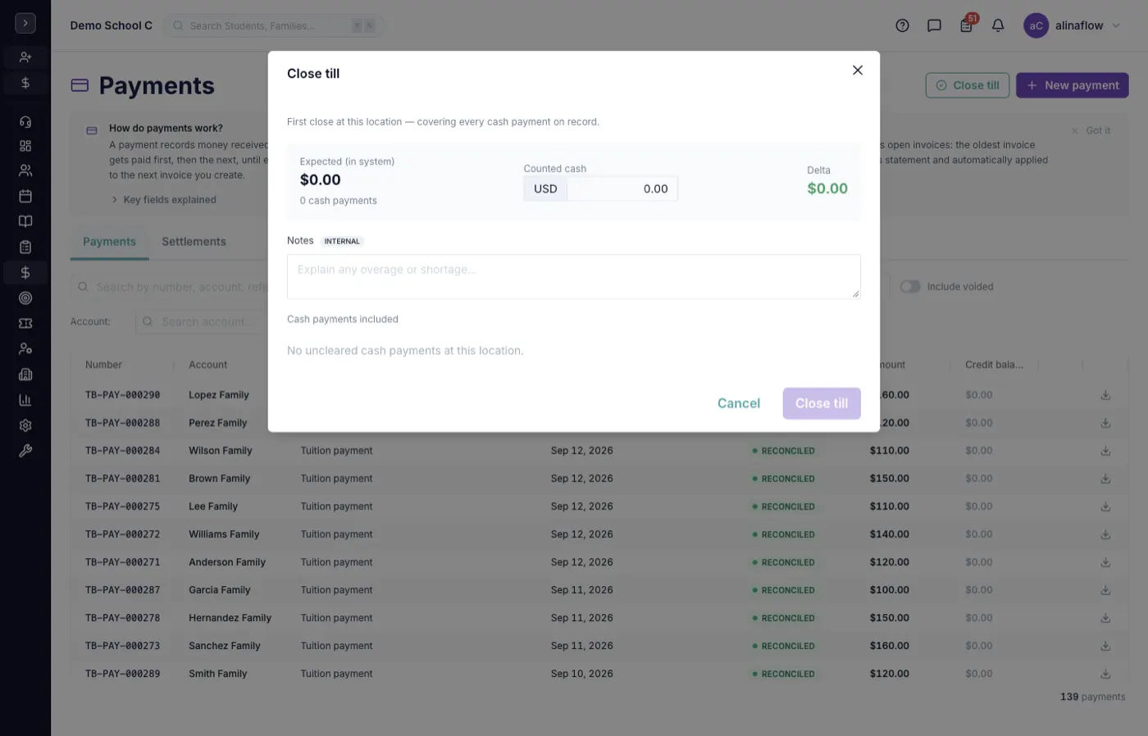The height and width of the screenshot is (736, 1148).
Task: Click the Counted cash amount field
Action: pyautogui.click(x=622, y=189)
